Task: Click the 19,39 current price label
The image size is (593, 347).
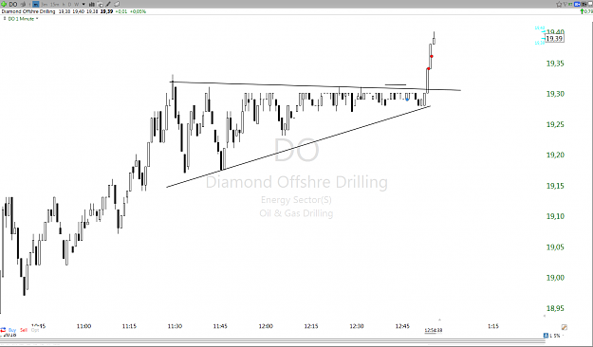Action: click(x=554, y=39)
